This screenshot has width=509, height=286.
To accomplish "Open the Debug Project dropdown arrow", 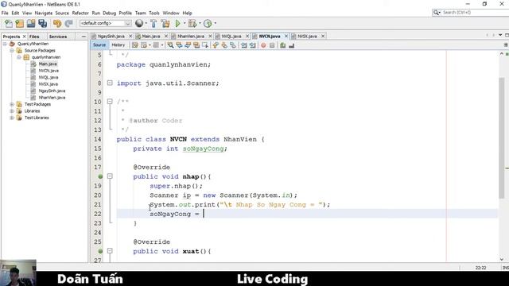I will click(200, 23).
